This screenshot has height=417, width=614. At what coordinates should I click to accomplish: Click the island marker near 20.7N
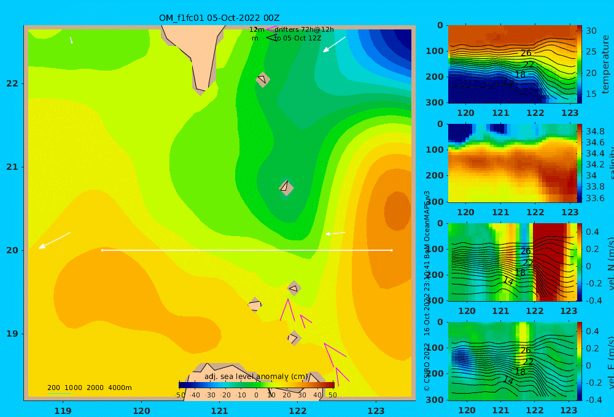pos(286,188)
